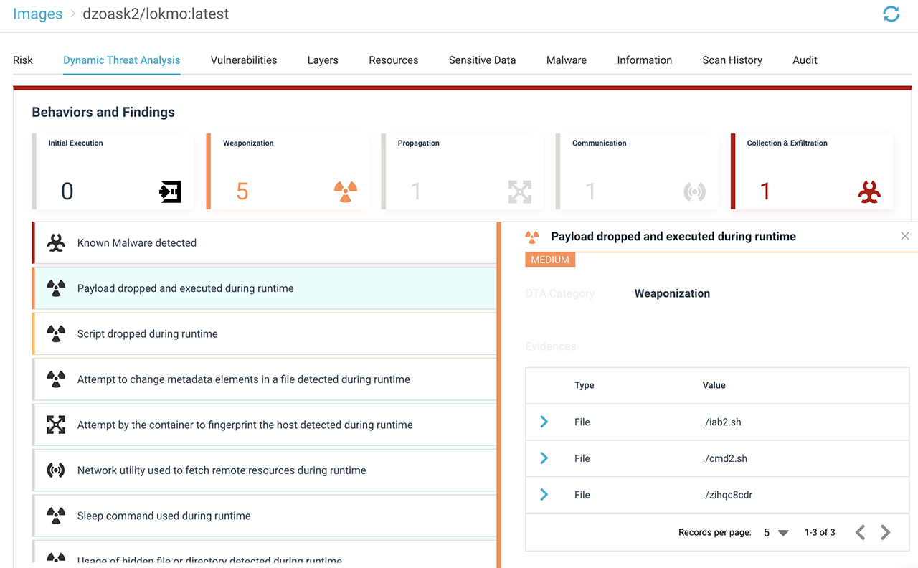Image resolution: width=918 pixels, height=568 pixels.
Task: Click the Value column header
Action: click(x=714, y=385)
